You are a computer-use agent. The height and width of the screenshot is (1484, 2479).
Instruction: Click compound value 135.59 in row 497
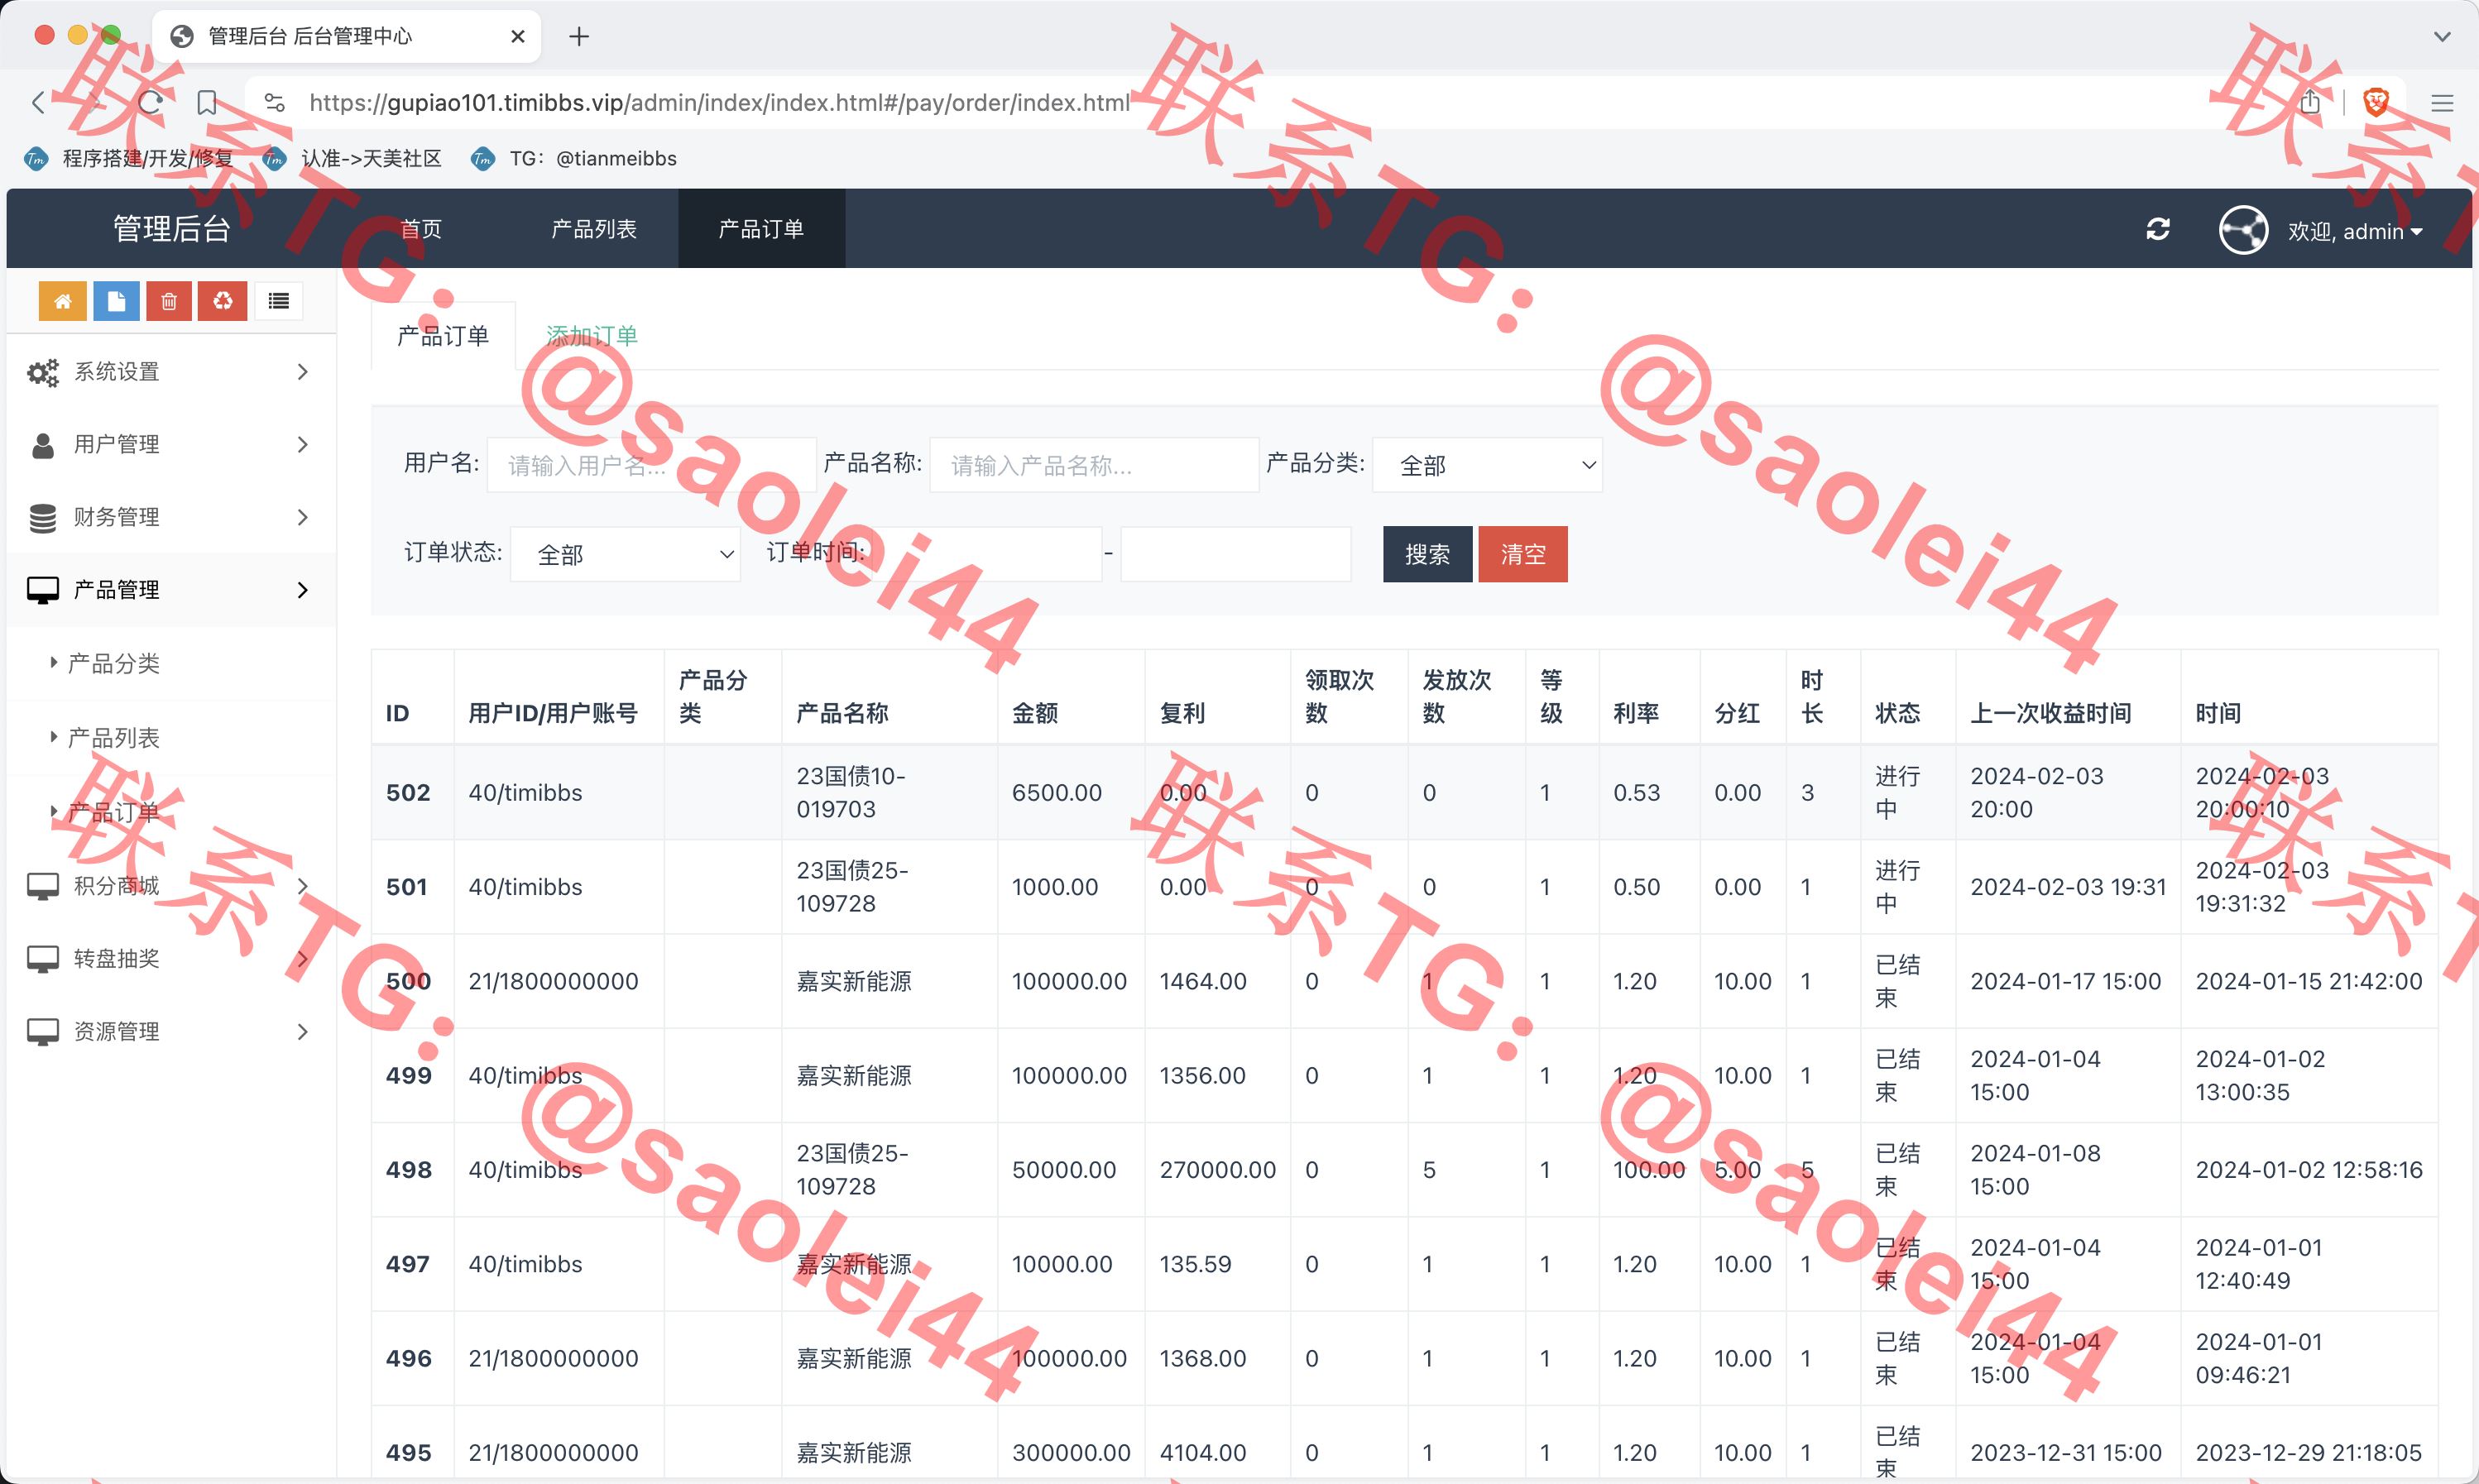(1195, 1264)
